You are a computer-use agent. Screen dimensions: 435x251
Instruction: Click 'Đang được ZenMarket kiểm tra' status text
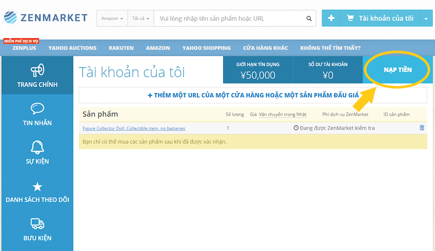click(x=337, y=128)
